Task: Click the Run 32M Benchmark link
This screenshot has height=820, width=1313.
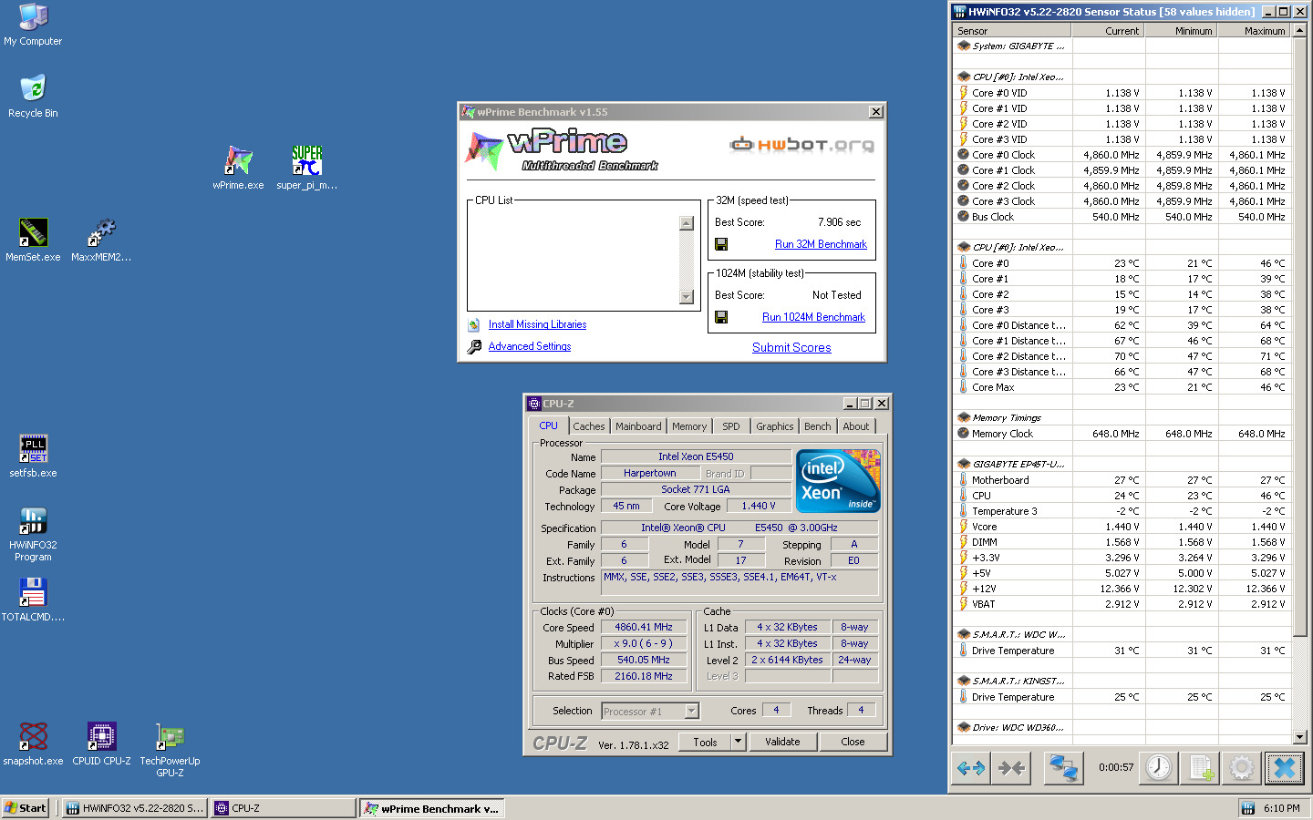Action: coord(821,244)
